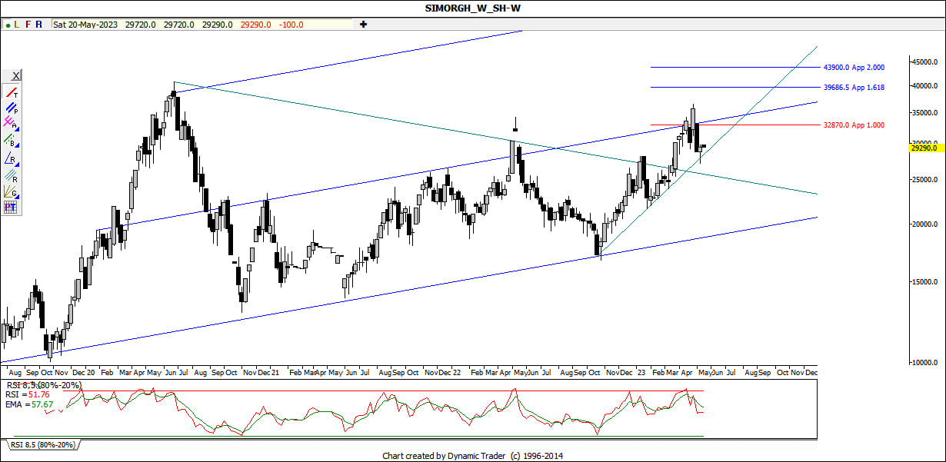Pick the Gann fan (G) tool
Viewport: 946px width, 462px height.
click(12, 191)
